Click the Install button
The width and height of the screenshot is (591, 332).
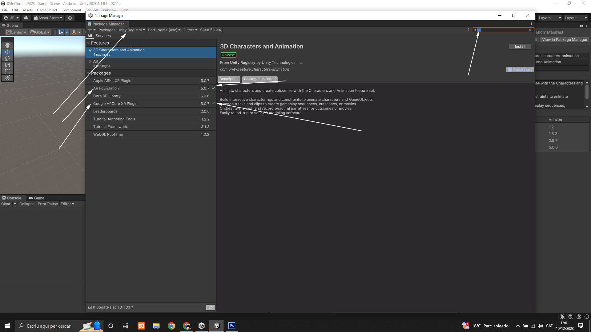520,46
